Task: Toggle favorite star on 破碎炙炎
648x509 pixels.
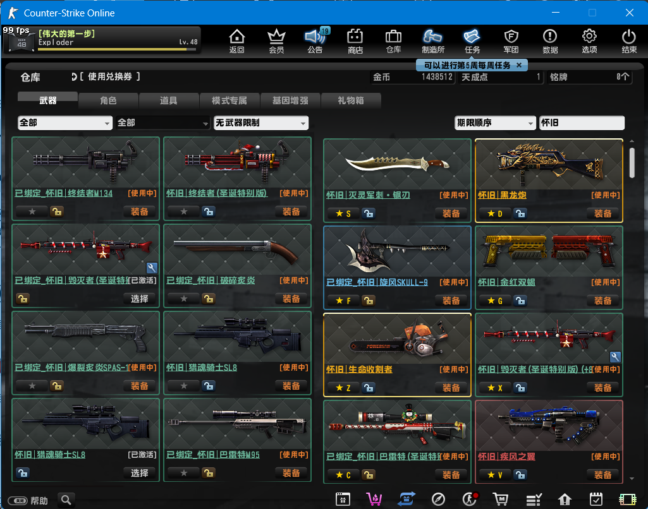Action: point(184,299)
